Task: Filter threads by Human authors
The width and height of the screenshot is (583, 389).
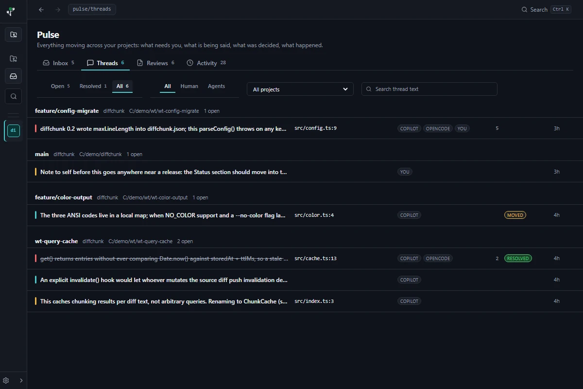Action: tap(189, 86)
